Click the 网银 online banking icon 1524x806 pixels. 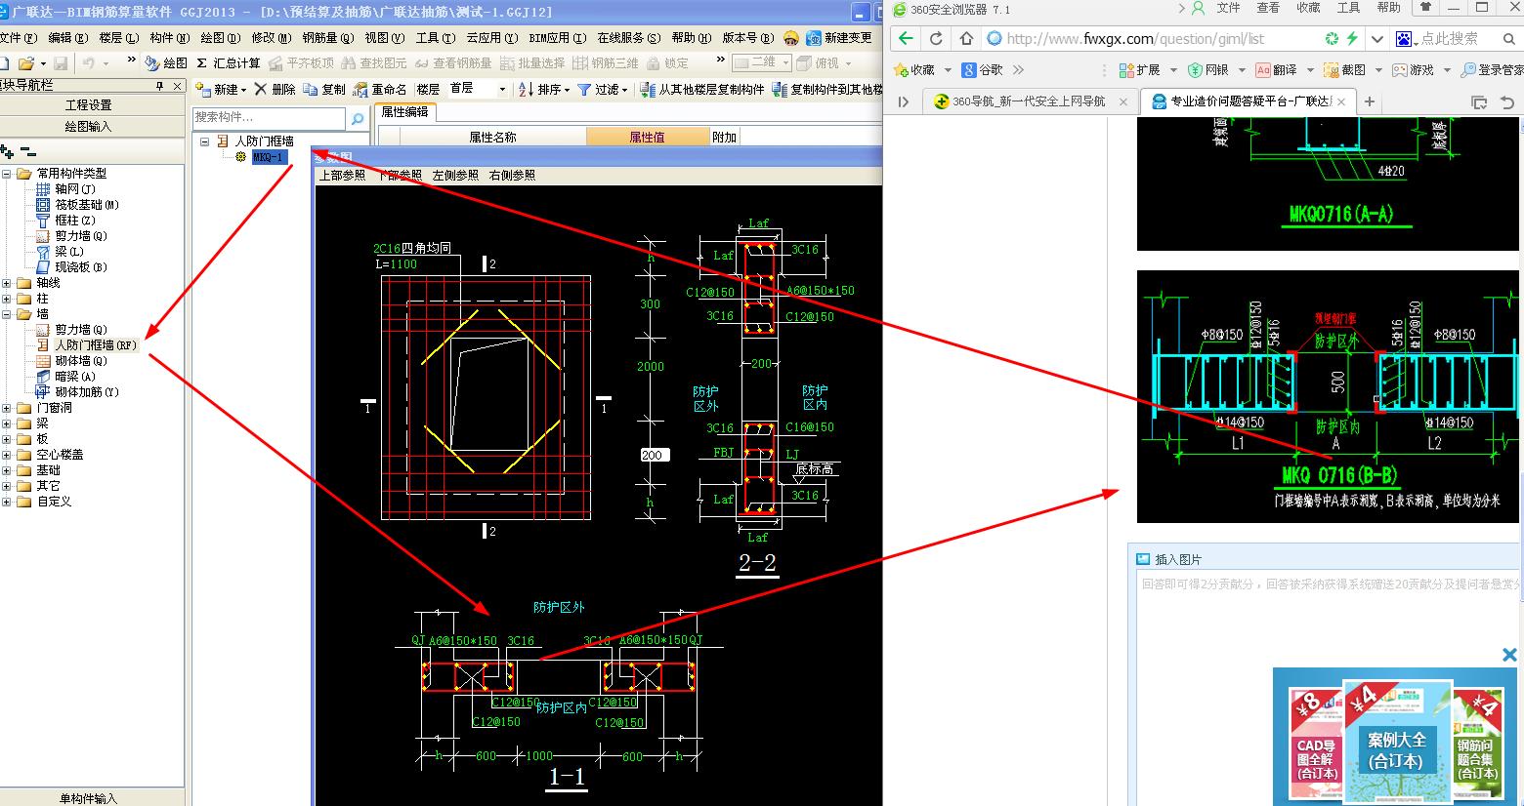[x=1195, y=70]
